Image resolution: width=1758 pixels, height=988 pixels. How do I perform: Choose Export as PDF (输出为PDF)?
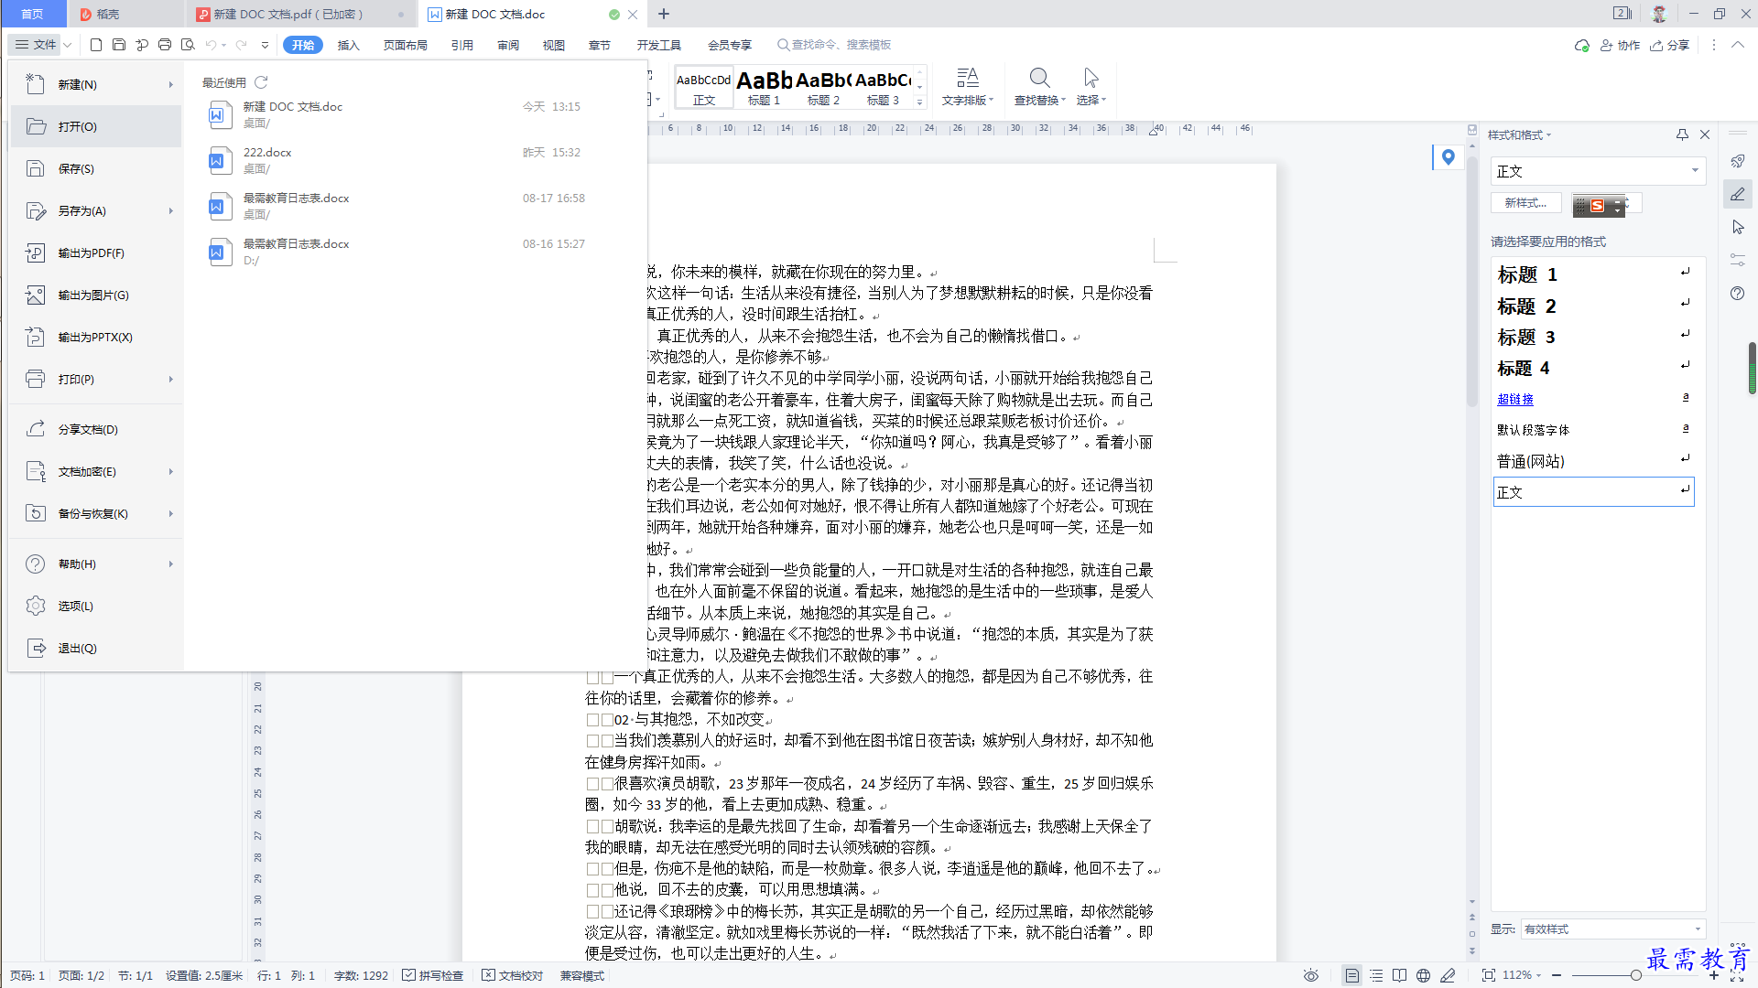(96, 252)
